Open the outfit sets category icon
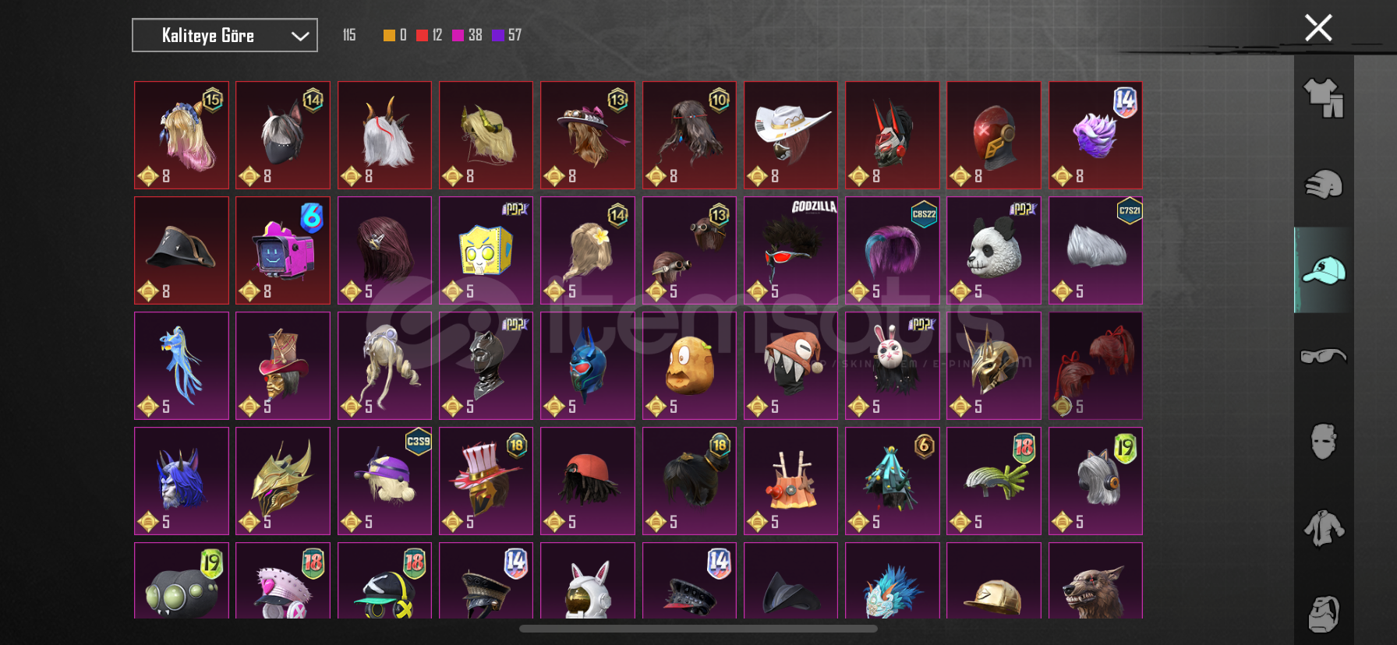1397x645 pixels. coord(1324,98)
